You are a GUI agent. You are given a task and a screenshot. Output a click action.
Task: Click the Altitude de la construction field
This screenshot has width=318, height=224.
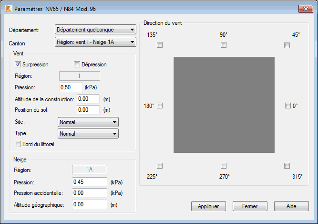(x=88, y=99)
